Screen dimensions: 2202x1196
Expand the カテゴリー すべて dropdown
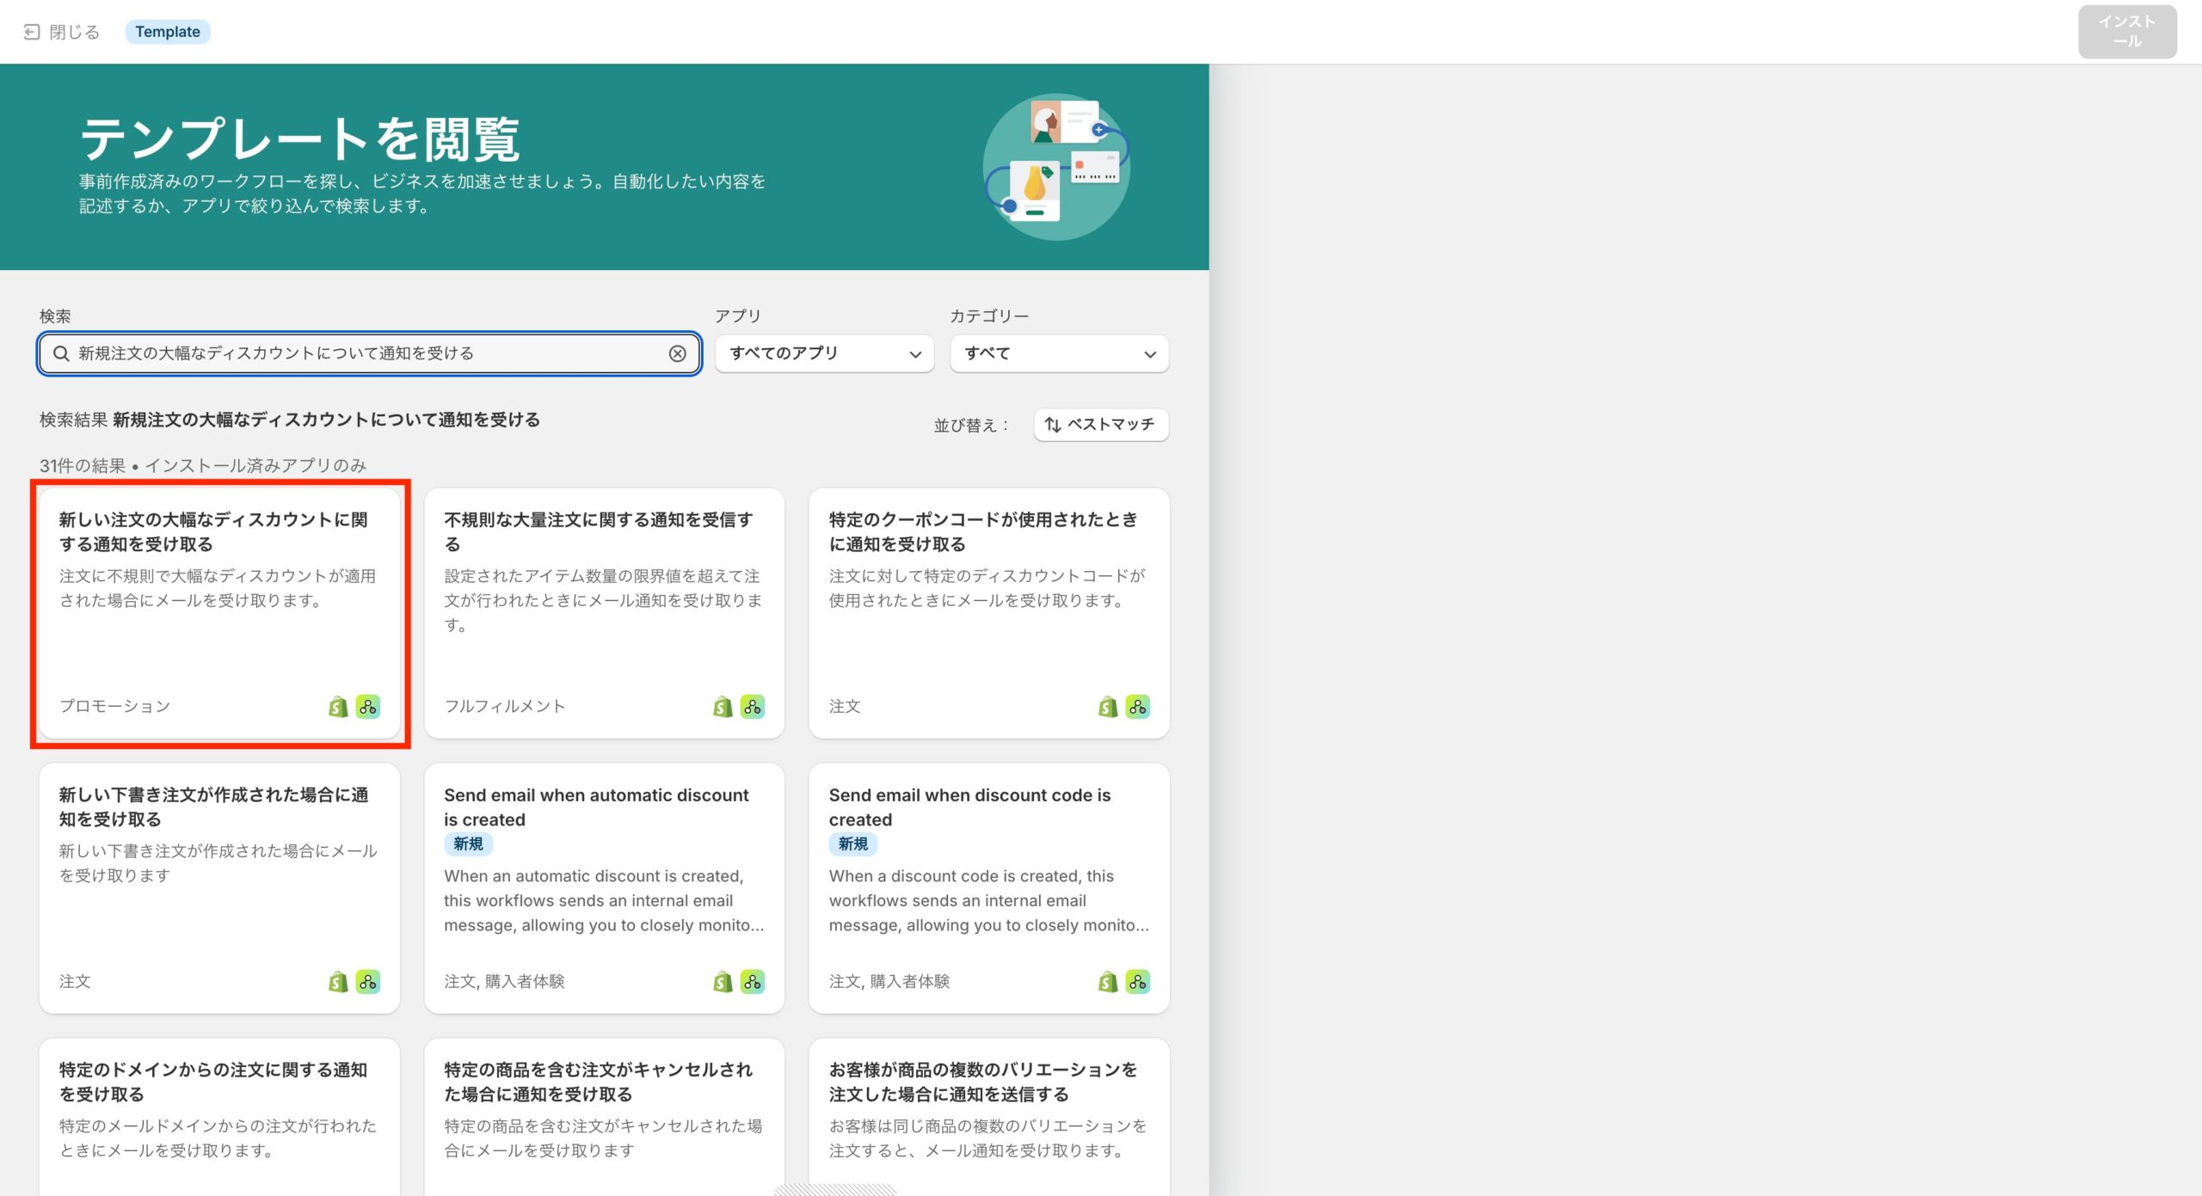(1059, 353)
